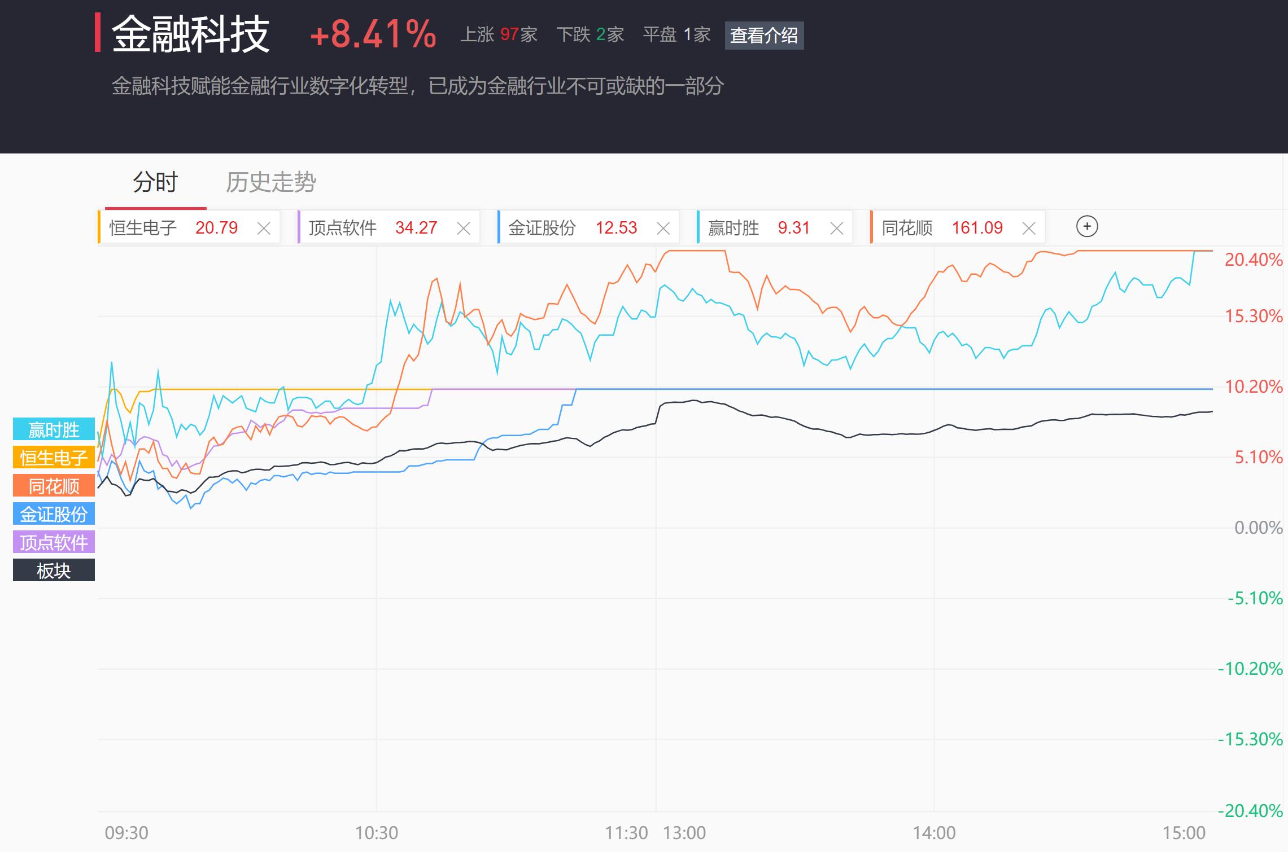Select the 同花顺 161.09 chip

click(958, 227)
